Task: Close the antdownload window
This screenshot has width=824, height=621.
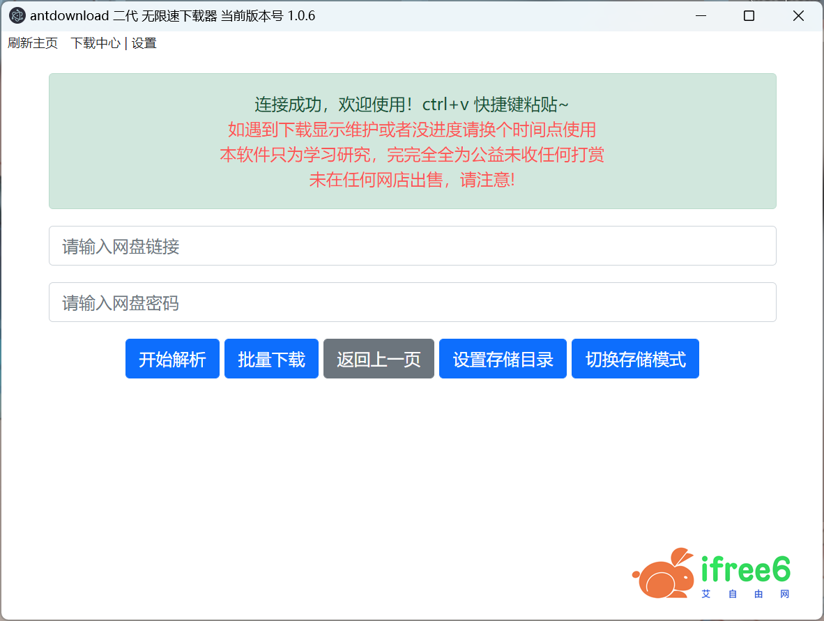Action: pos(798,15)
